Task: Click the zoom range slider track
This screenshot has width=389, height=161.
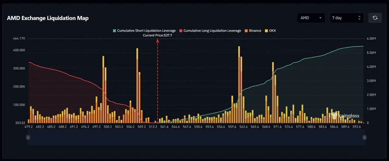Action: (196, 137)
